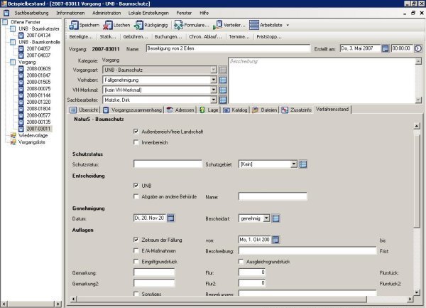Open list icon beside Sachbearbeiter
The height and width of the screenshot is (308, 426).
223,100
